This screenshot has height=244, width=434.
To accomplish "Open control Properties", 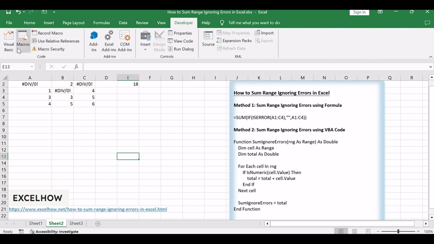I will [x=180, y=33].
